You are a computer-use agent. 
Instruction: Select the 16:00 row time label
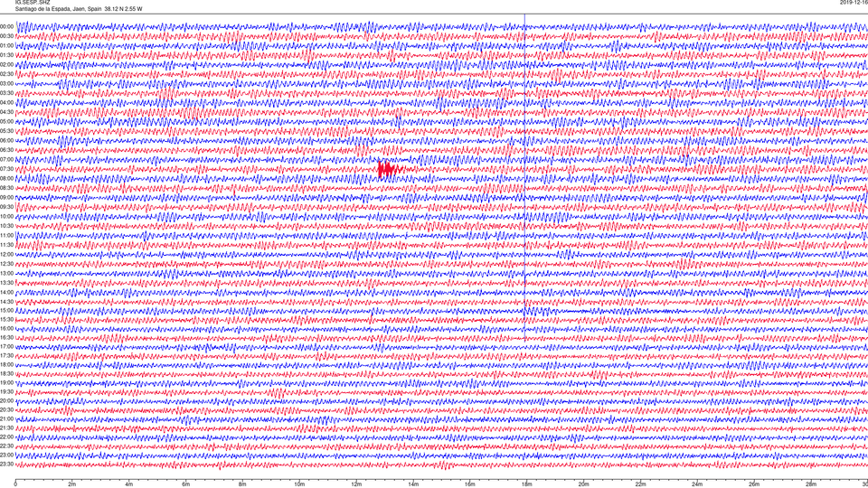click(x=6, y=329)
